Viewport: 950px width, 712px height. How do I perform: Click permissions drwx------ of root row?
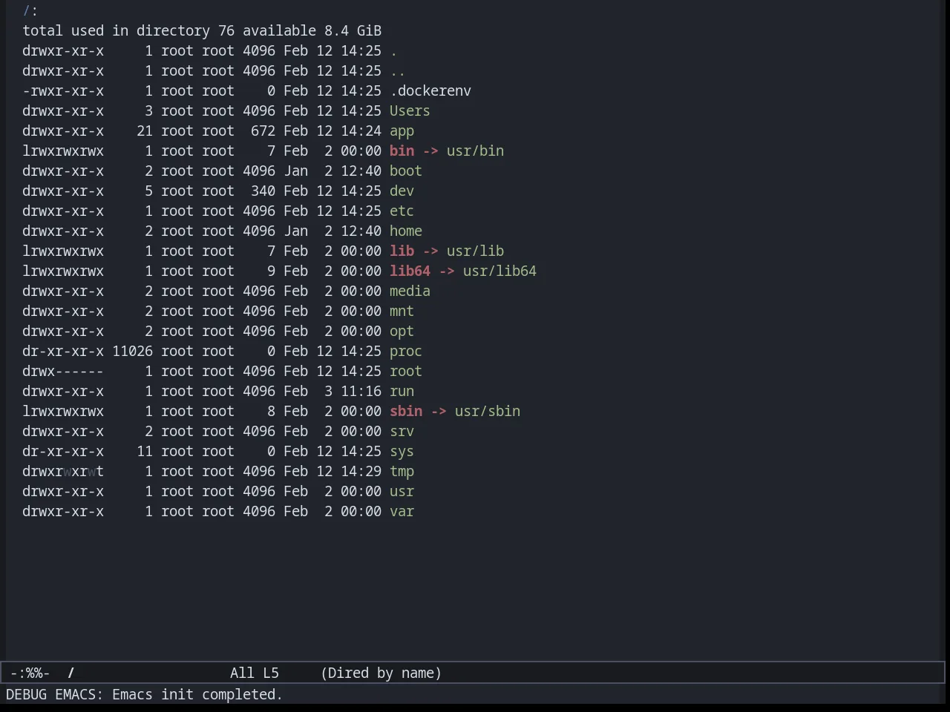(63, 371)
